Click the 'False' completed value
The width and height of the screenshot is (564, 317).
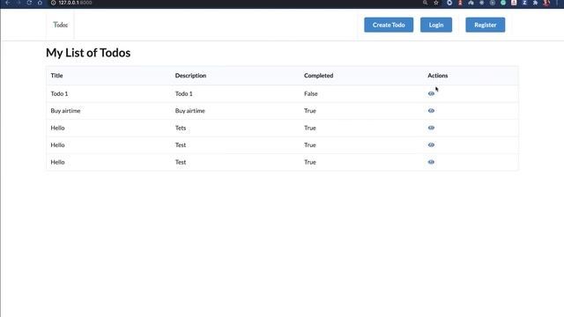tap(311, 93)
